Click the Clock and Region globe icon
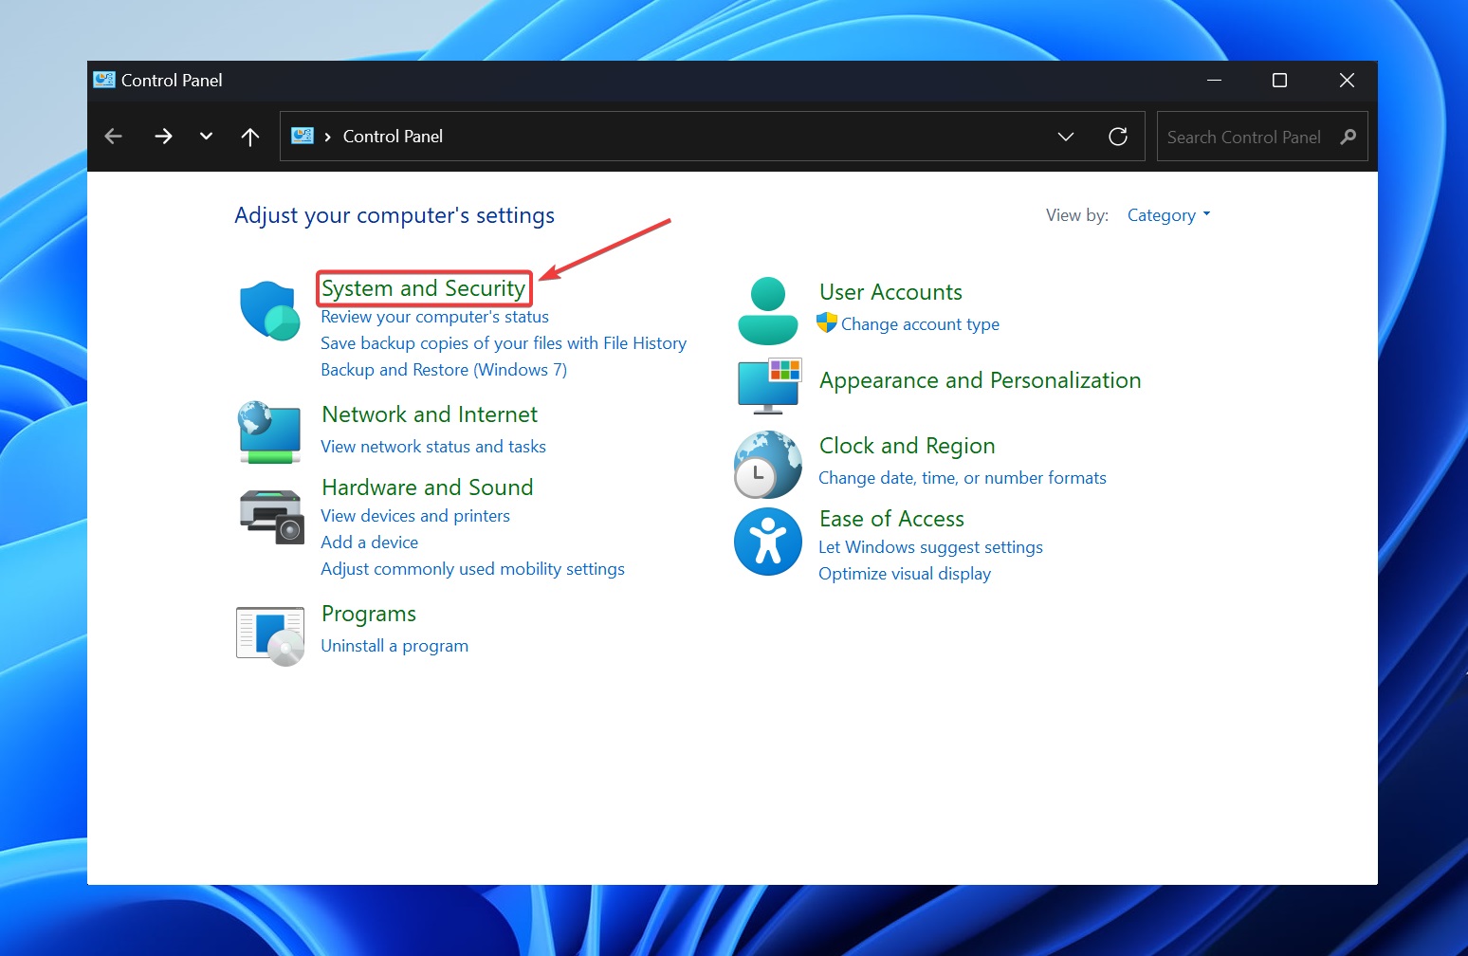The width and height of the screenshot is (1468, 956). tap(768, 465)
